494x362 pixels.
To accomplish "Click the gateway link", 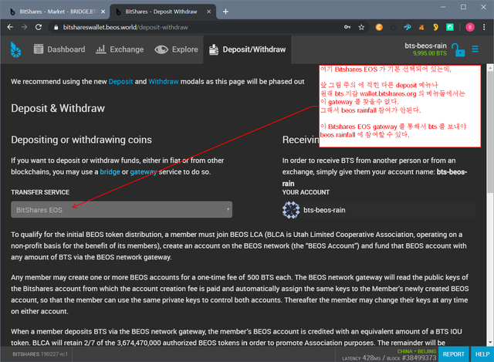I will 144,172.
